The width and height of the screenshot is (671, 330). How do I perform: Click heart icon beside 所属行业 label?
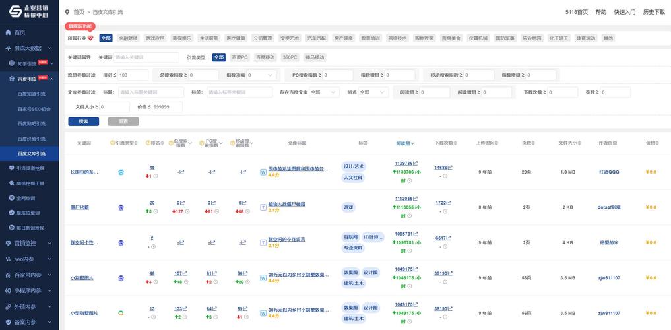coord(90,38)
